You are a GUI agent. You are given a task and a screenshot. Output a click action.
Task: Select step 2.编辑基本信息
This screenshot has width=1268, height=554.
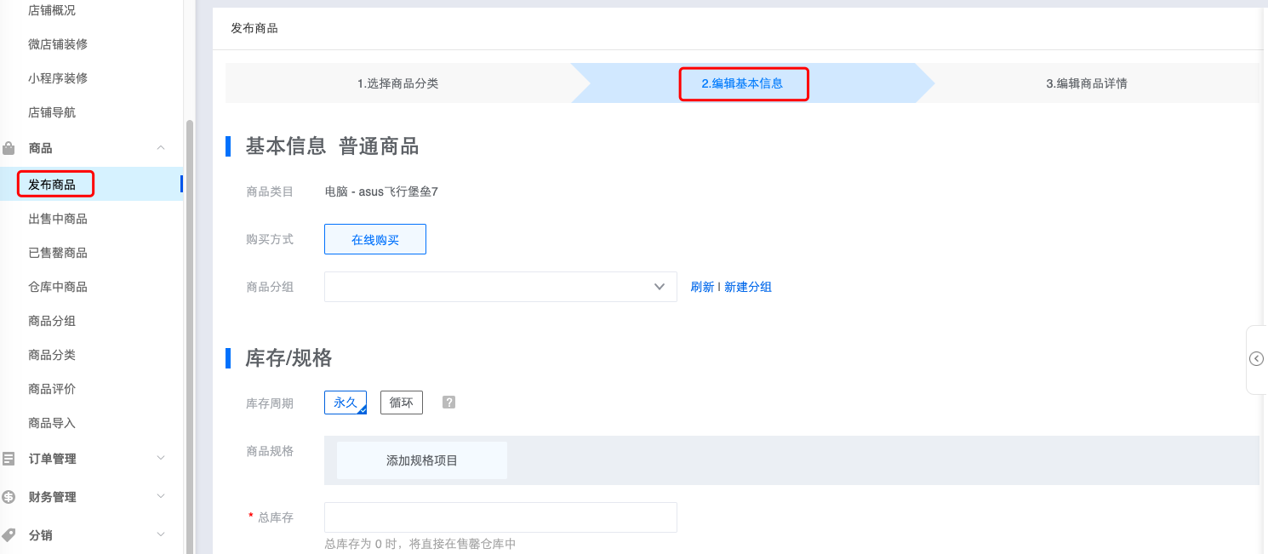pos(742,83)
